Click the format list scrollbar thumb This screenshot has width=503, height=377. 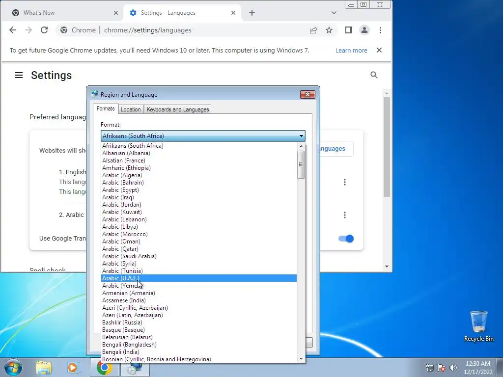(x=301, y=165)
